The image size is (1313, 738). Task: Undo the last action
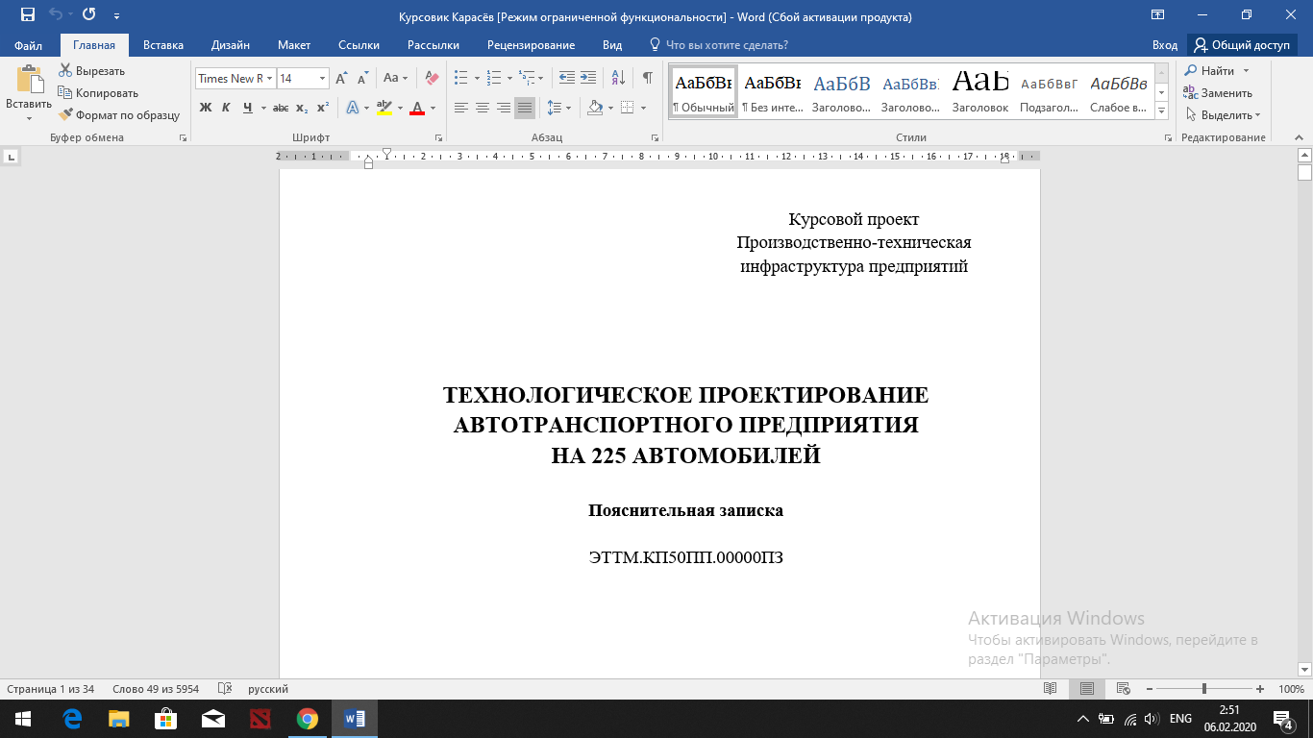pyautogui.click(x=55, y=15)
